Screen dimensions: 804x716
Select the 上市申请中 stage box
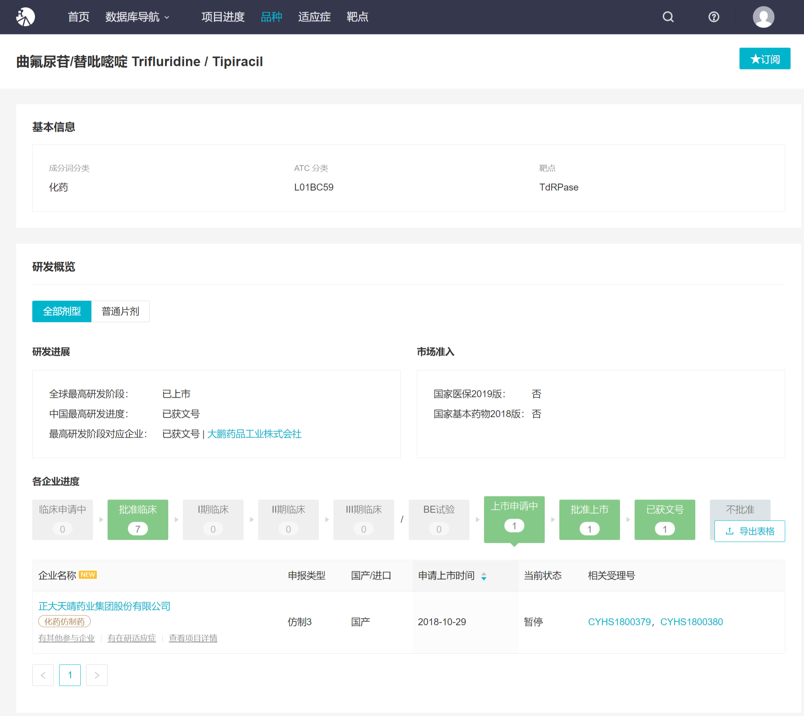click(514, 519)
